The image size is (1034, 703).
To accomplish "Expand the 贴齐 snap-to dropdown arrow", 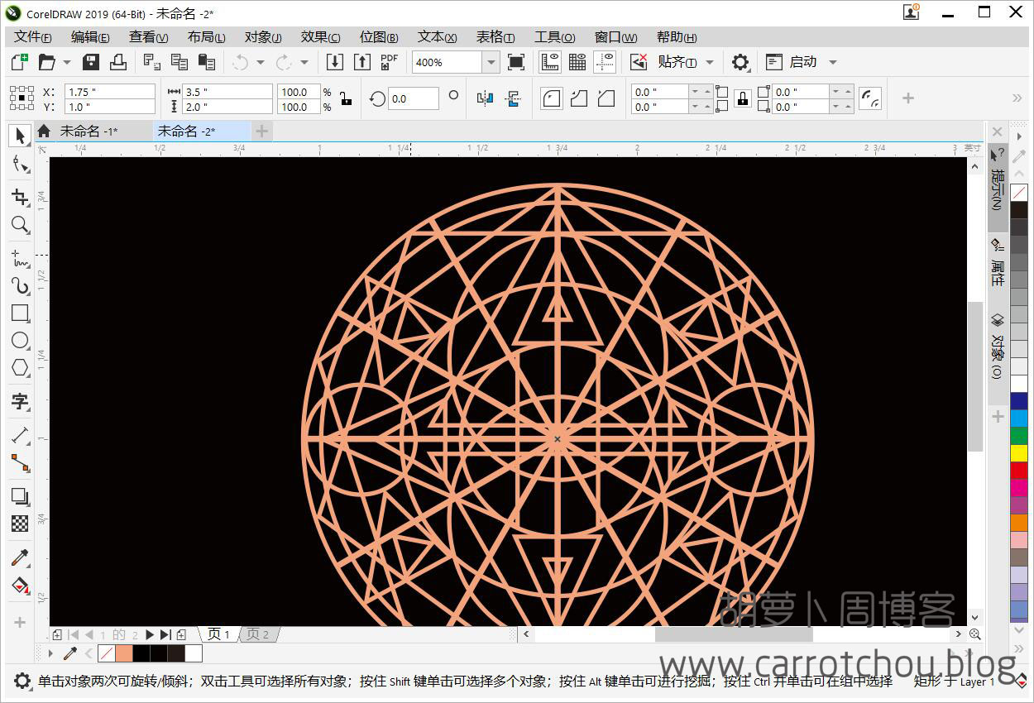I will tap(710, 62).
